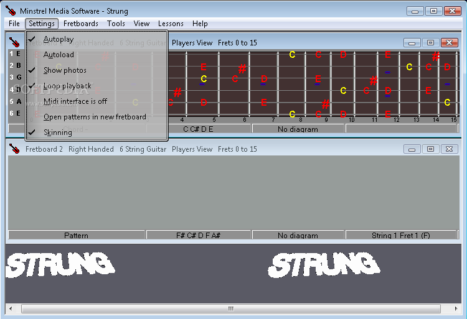Enable the Autoload option
Screen dimensions: 467x319
97,55
